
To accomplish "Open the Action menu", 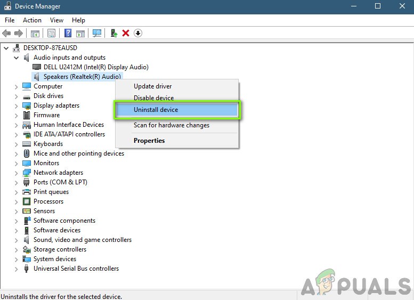I will 32,20.
